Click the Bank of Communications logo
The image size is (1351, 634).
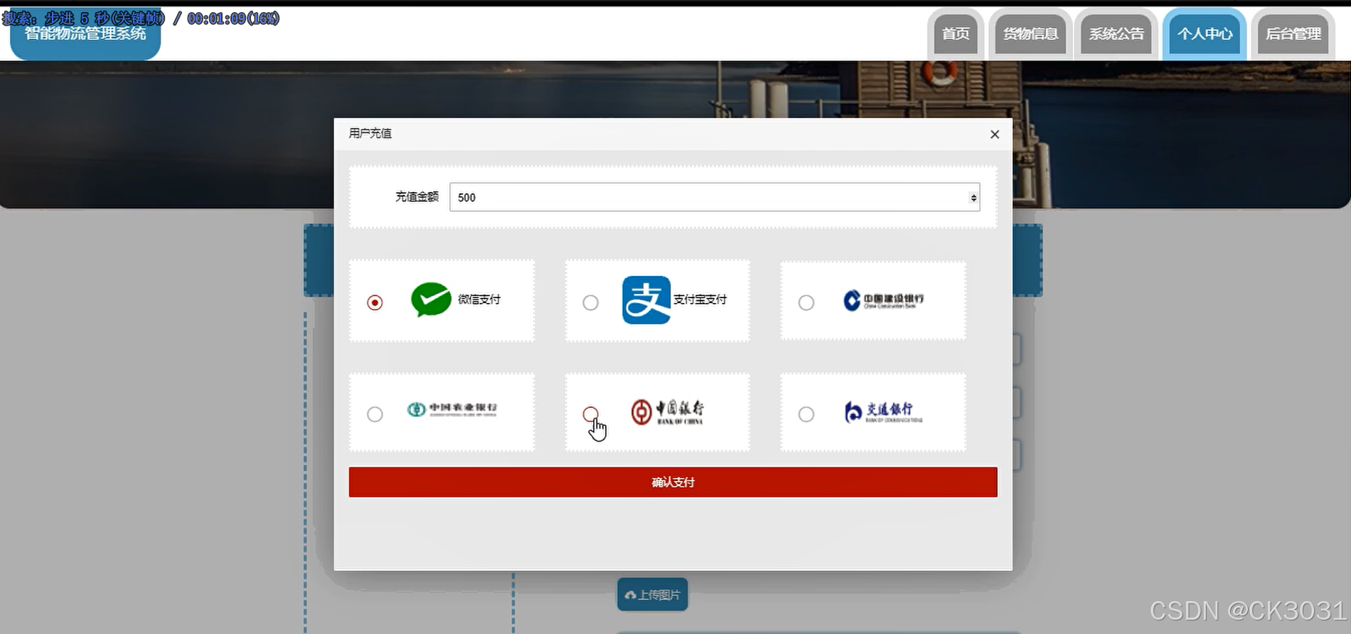click(883, 411)
